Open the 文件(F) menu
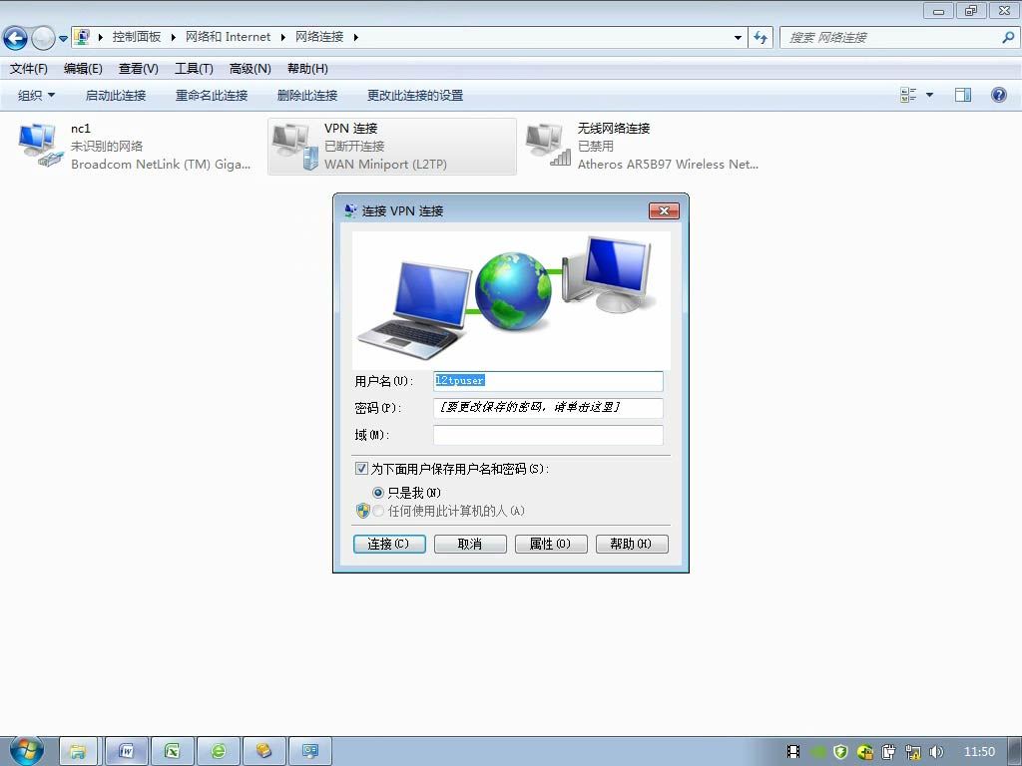Image resolution: width=1022 pixels, height=766 pixels. coord(29,69)
